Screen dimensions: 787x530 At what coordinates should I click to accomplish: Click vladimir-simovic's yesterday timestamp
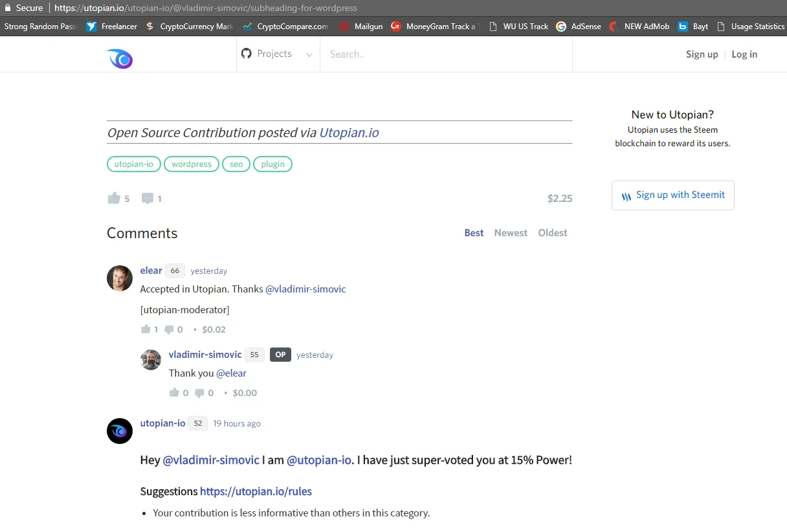pos(315,355)
